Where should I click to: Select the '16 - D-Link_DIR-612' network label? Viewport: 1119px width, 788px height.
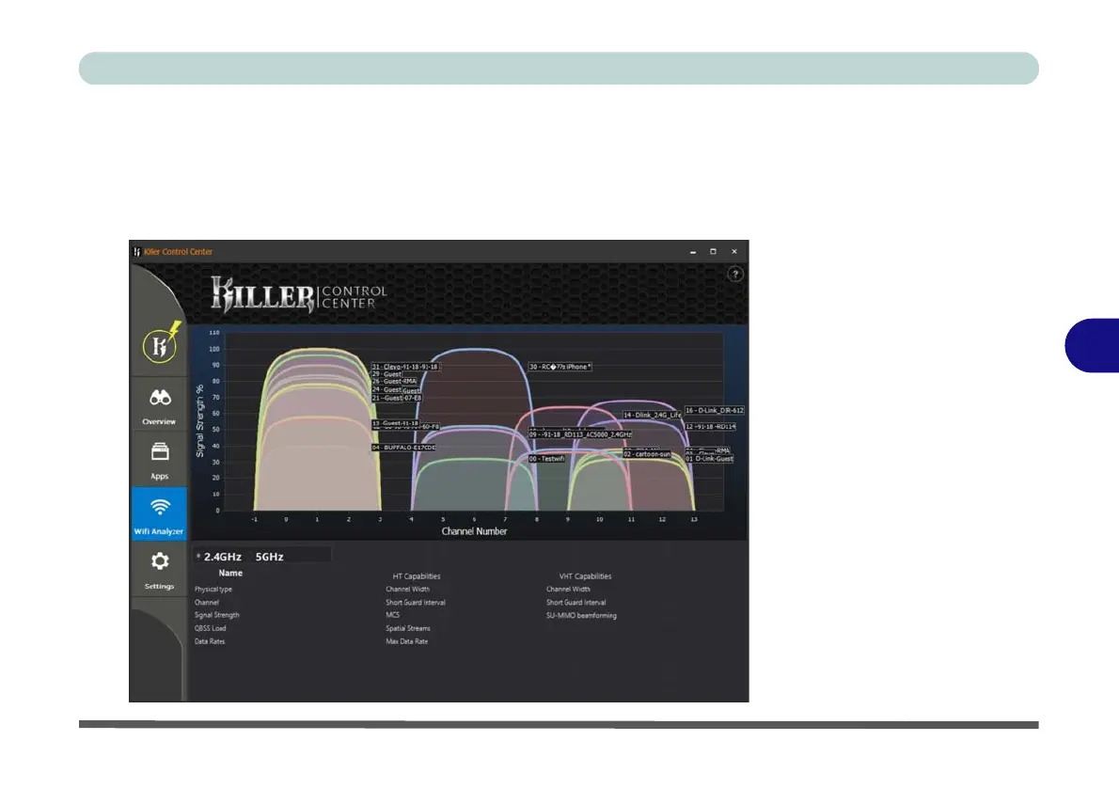tap(715, 410)
